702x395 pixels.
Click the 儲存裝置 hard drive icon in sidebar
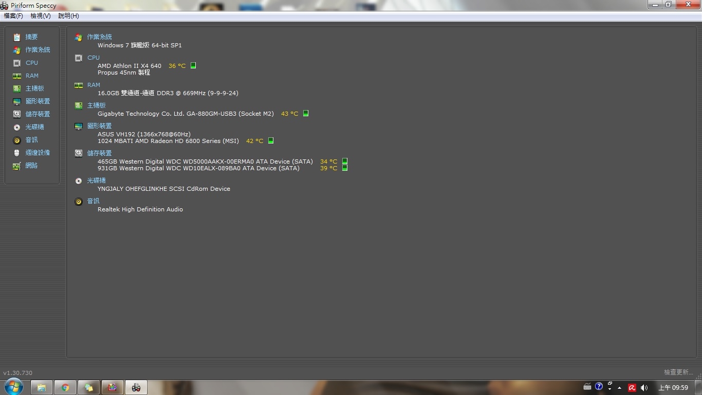tap(17, 114)
